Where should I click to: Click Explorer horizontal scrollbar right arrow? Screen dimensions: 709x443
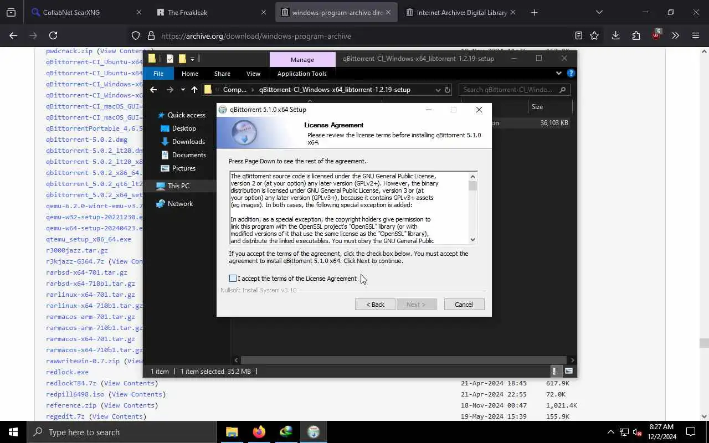(572, 360)
